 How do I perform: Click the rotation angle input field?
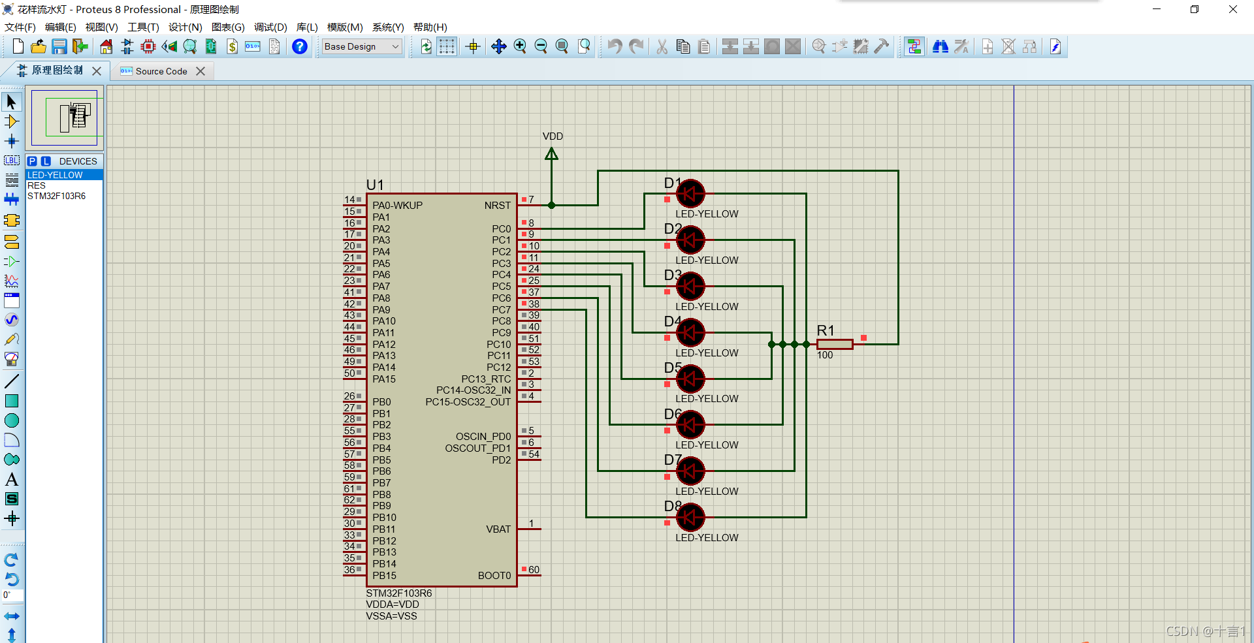pyautogui.click(x=12, y=595)
